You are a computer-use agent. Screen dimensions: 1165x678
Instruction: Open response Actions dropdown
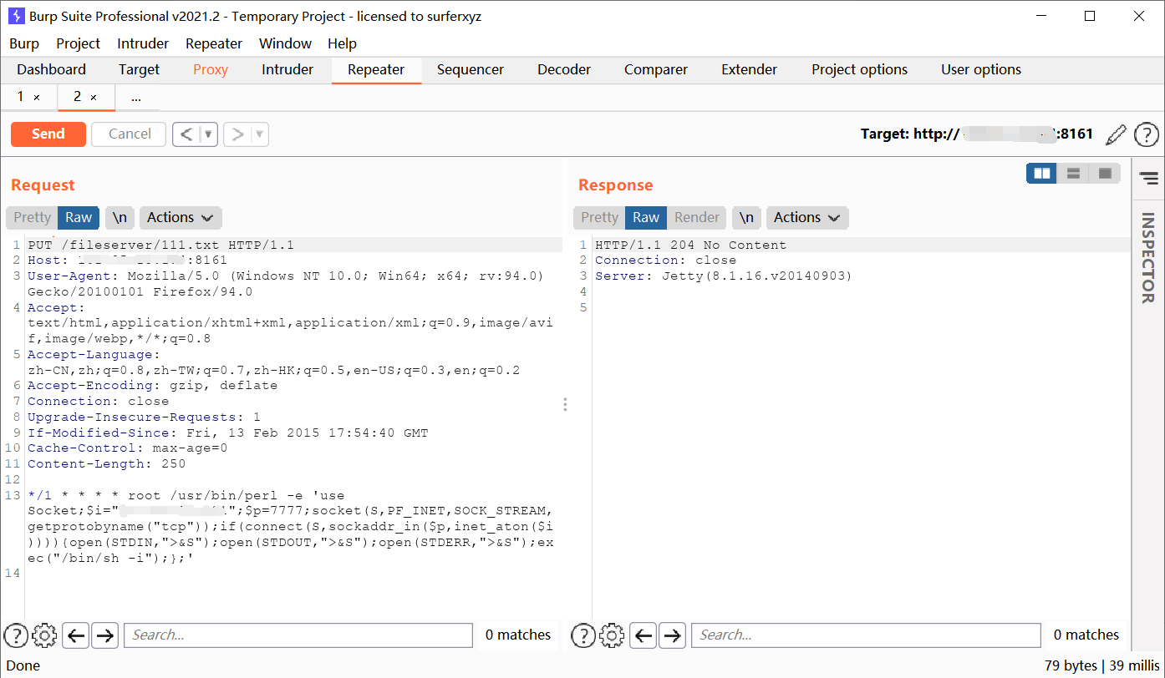tap(807, 218)
